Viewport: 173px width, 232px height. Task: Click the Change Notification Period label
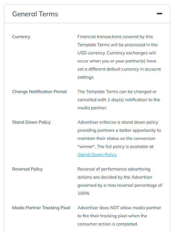click(x=39, y=91)
